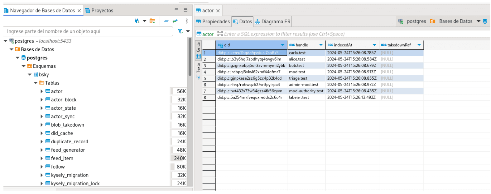The image size is (491, 194).
Task: Open the navigator three-dot view menu
Action: 186,21
